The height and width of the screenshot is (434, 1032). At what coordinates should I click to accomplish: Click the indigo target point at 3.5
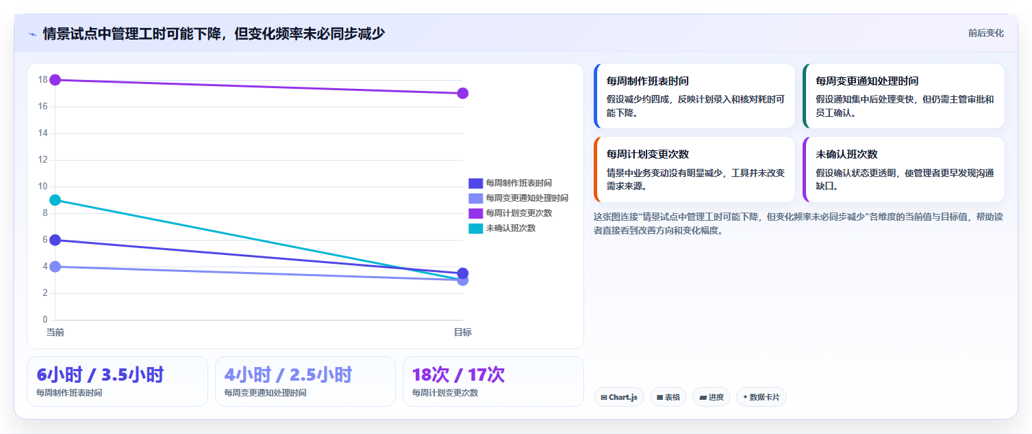tap(463, 273)
